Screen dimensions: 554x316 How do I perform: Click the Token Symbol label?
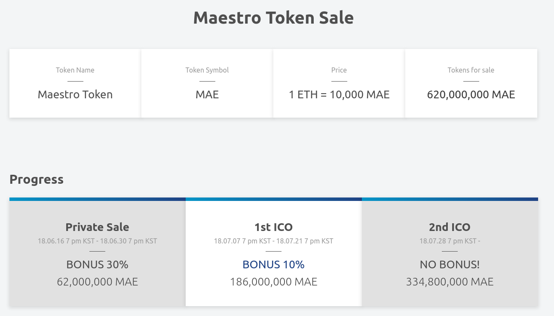[x=207, y=70]
